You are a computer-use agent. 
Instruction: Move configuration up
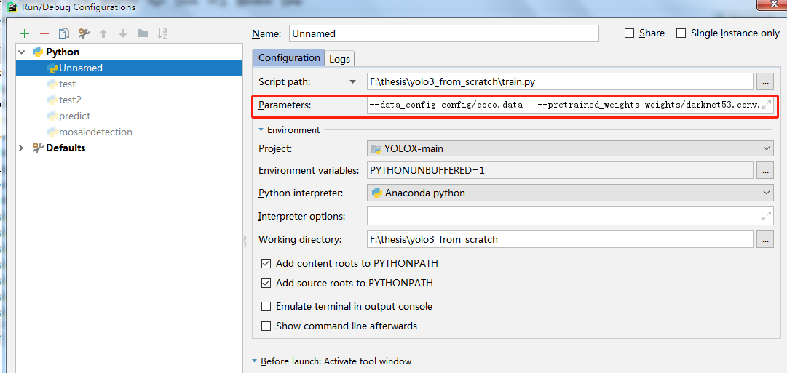click(103, 33)
